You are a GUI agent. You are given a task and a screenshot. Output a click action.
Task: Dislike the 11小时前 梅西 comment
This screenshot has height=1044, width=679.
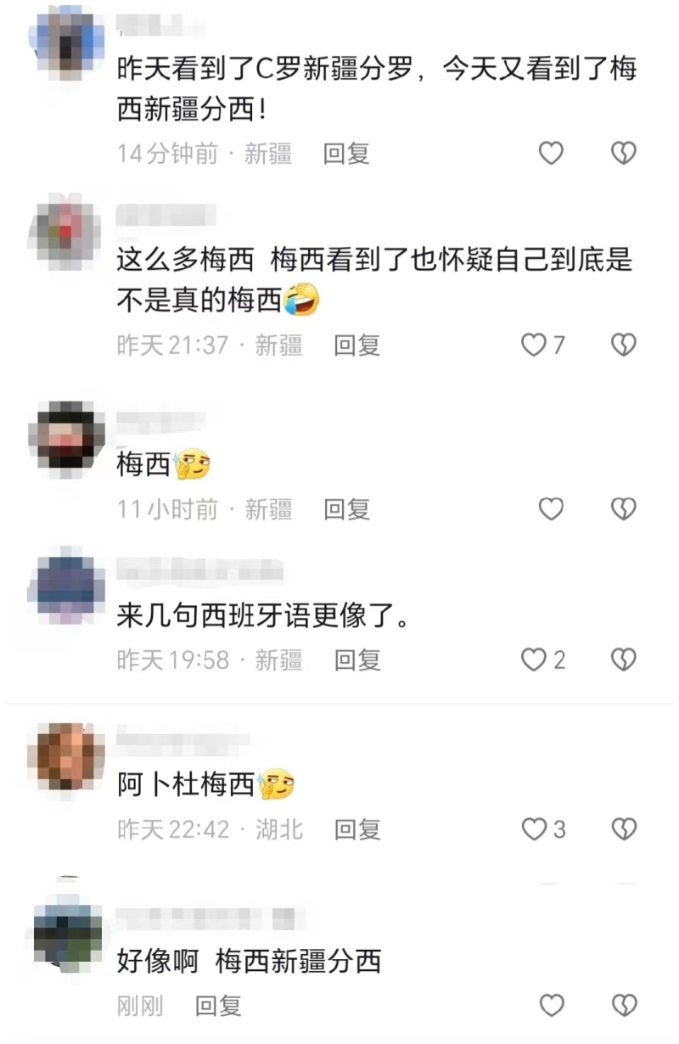624,508
